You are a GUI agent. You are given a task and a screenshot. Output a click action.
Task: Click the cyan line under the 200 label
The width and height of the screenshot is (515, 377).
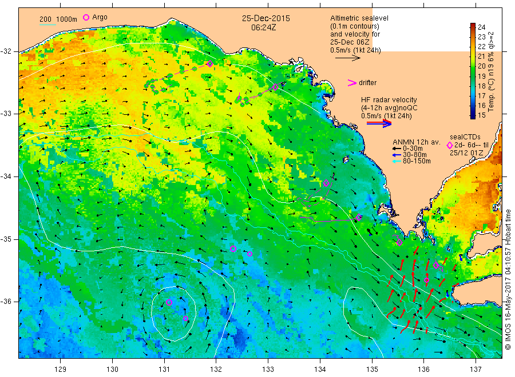pos(47,25)
